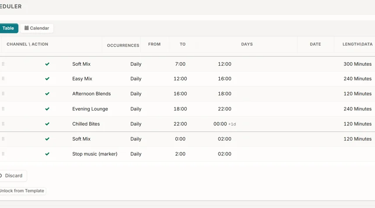
Task: Click the 120 Minutes length of Afternoon Blends
Action: pos(358,94)
